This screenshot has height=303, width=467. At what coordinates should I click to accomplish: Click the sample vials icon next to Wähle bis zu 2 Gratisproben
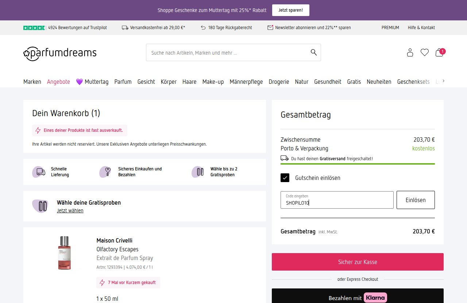199,172
